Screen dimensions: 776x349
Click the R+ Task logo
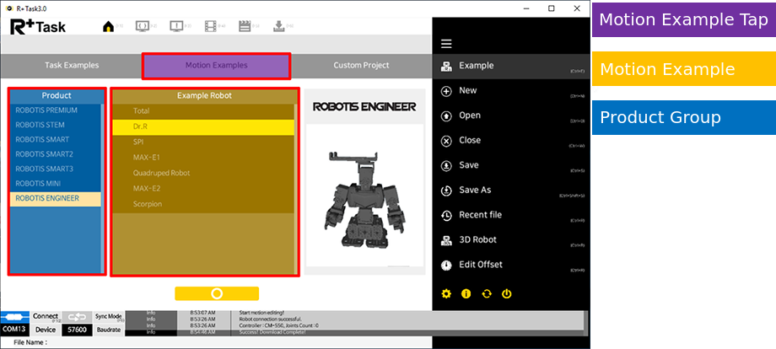38,27
